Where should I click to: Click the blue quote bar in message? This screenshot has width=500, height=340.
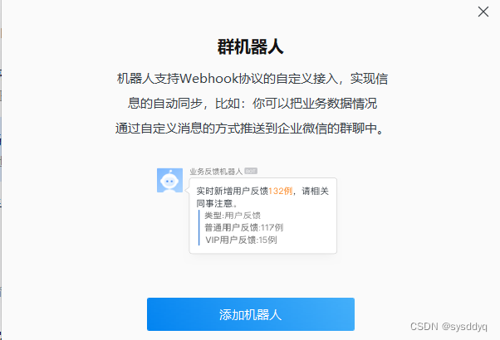point(199,227)
